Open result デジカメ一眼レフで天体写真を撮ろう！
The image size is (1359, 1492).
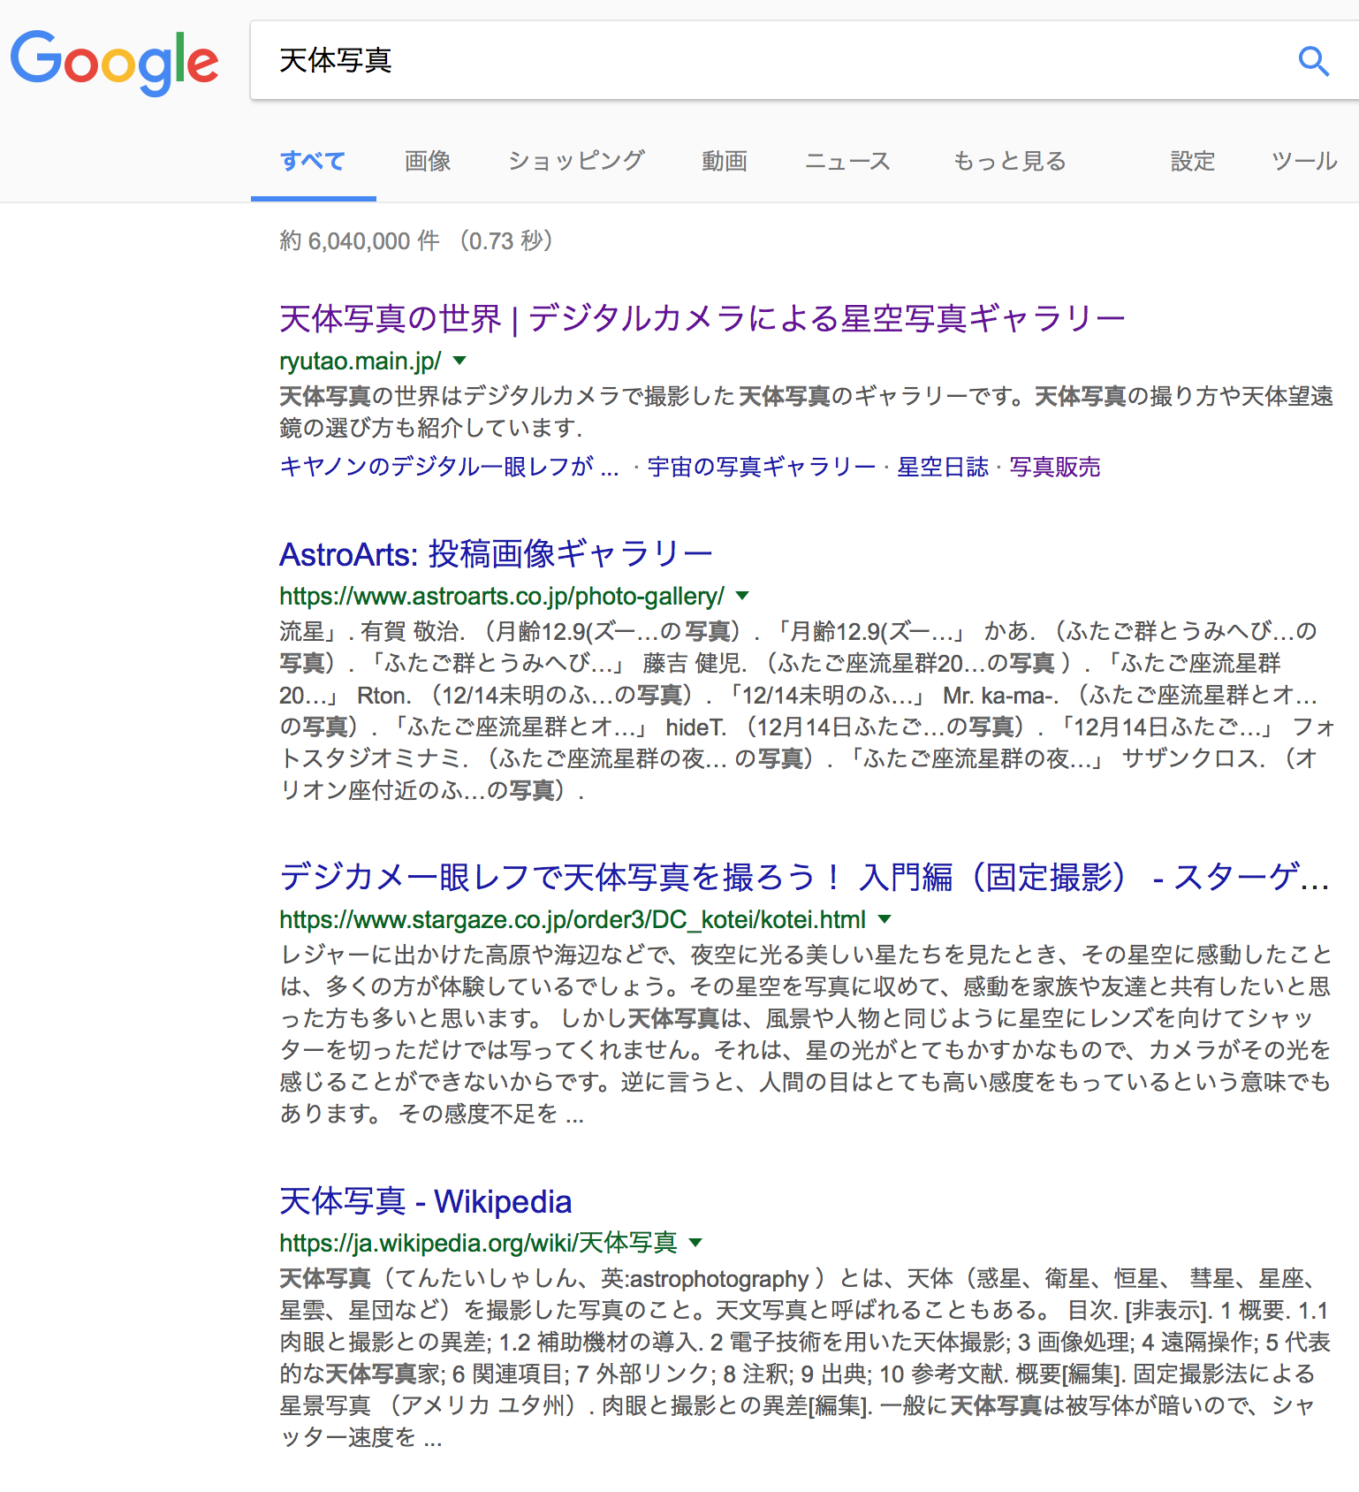[x=805, y=877]
